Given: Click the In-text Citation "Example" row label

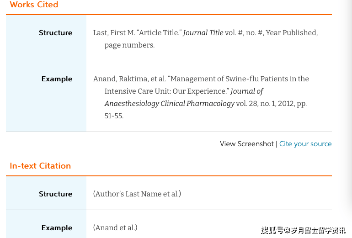Looking at the screenshot, I should 57,228.
